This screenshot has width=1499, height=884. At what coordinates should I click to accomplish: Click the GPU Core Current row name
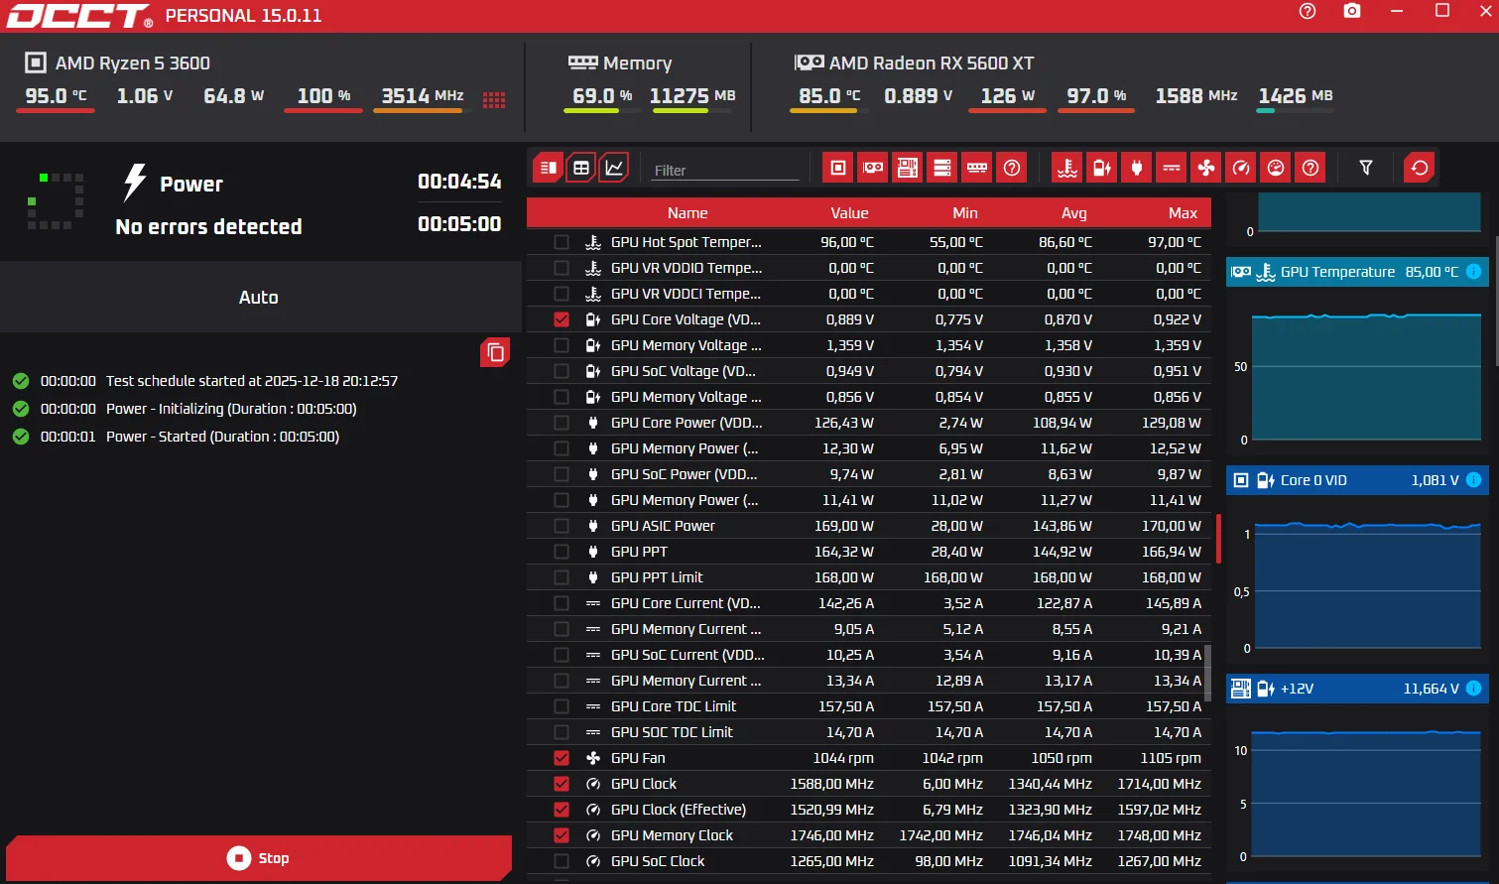point(686,603)
